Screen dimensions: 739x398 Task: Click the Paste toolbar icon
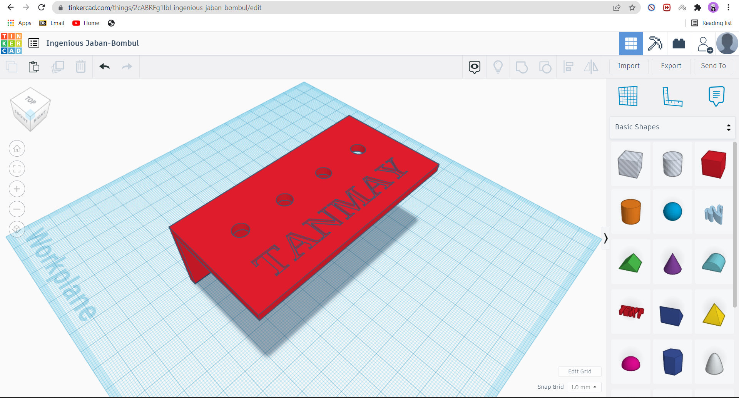(34, 67)
